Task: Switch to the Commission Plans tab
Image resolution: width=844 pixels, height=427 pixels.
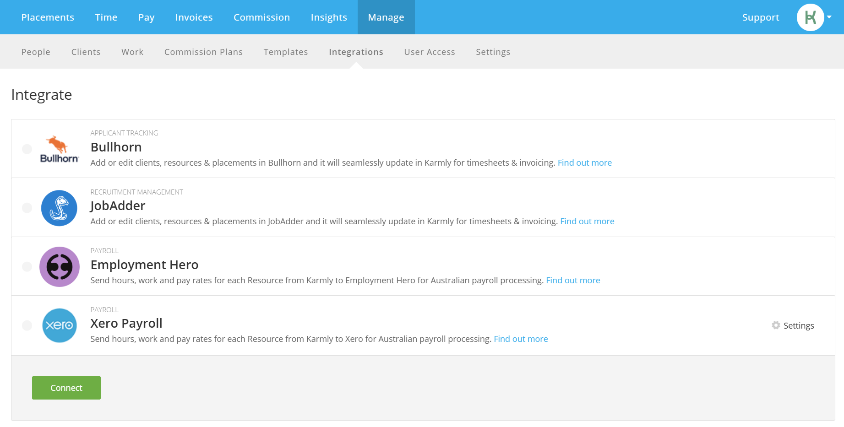Action: (x=203, y=52)
